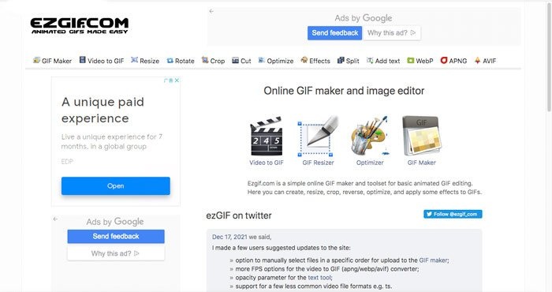Click the Split menu icon
This screenshot has height=292, width=552.
tap(341, 60)
